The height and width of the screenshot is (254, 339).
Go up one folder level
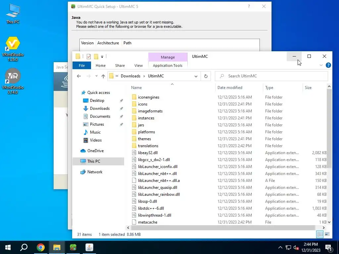tap(103, 76)
